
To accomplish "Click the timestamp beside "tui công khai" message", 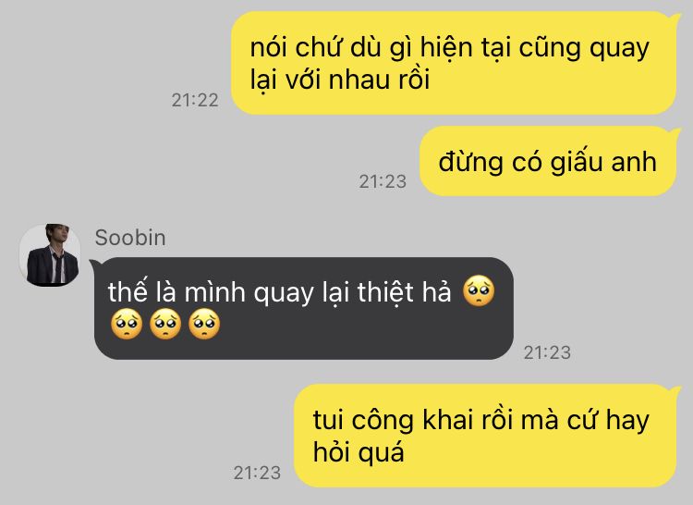I will click(x=257, y=474).
